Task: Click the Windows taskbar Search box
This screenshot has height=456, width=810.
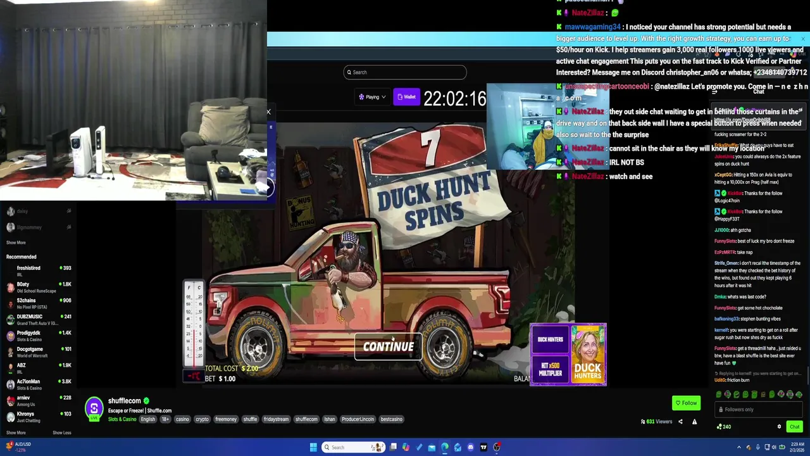Action: pyautogui.click(x=354, y=447)
